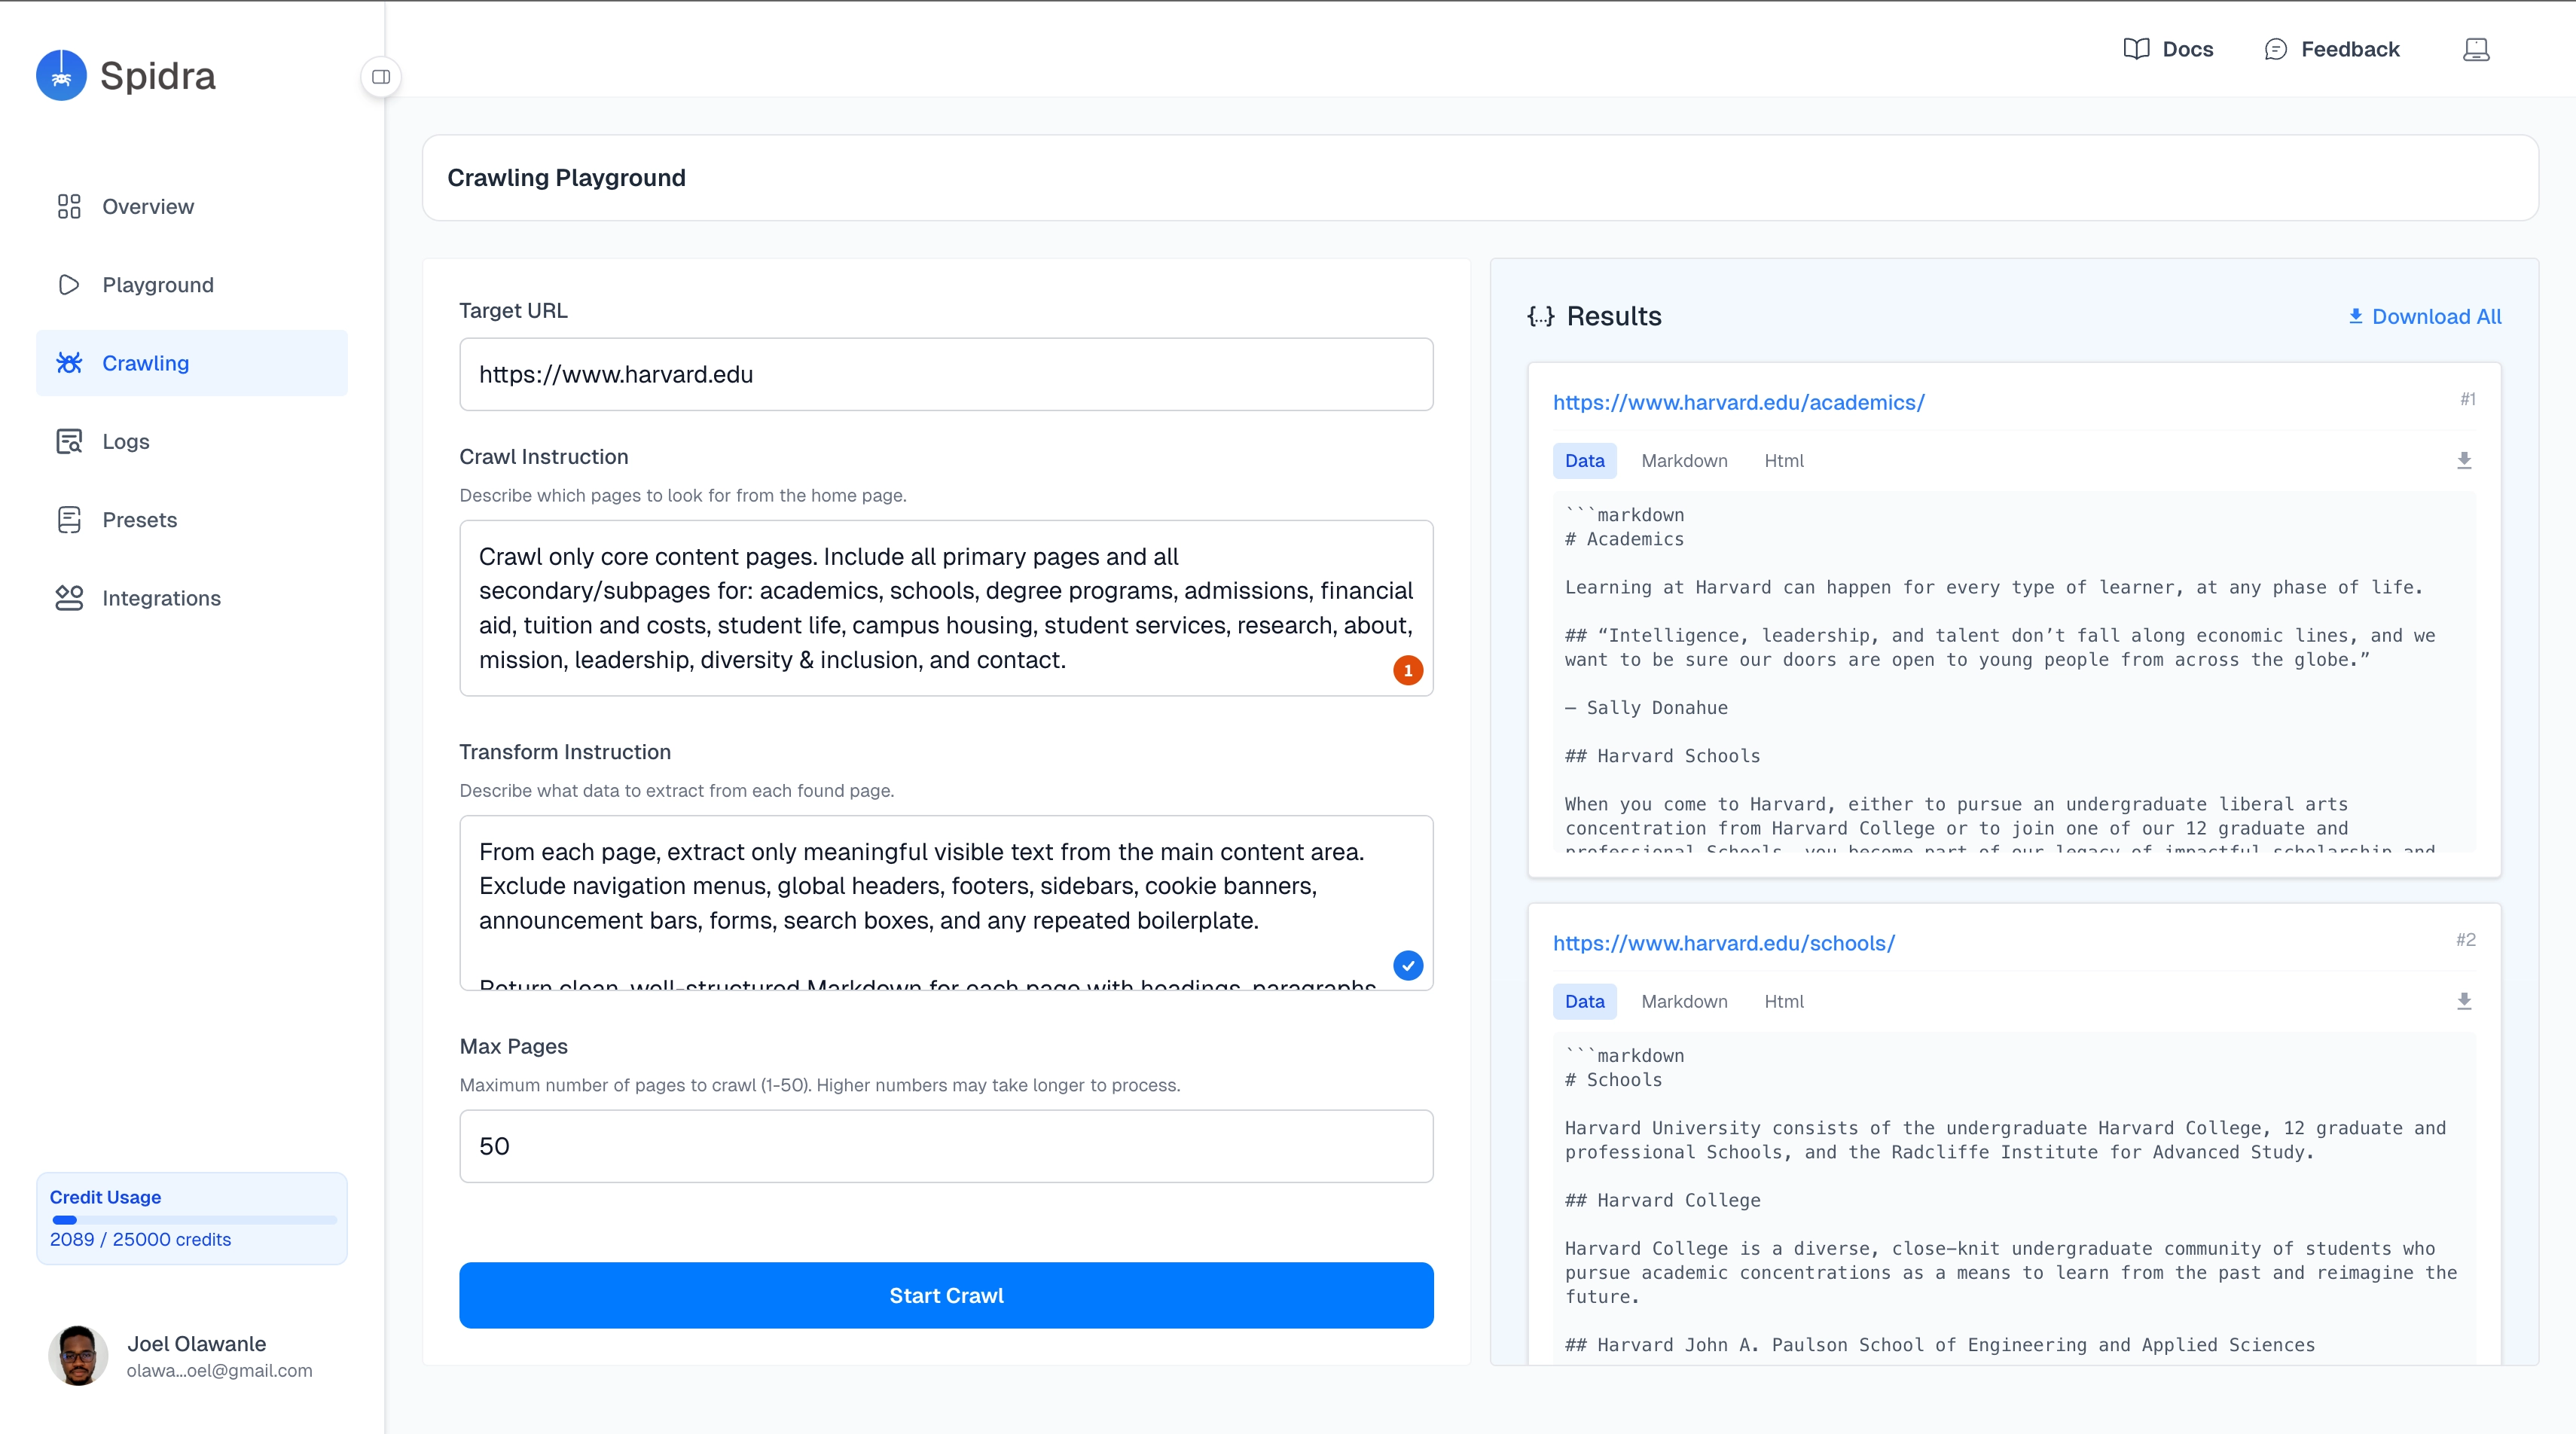Click the orange badge in Crawl Instruction
Viewport: 2576px width, 1434px height.
[1408, 670]
